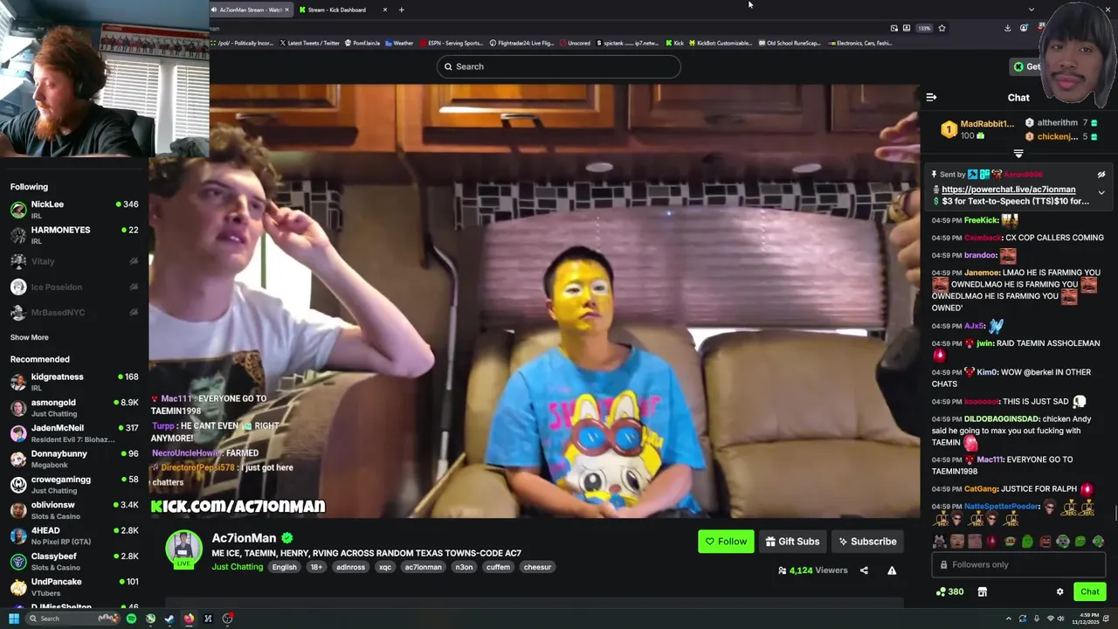This screenshot has width=1118, height=629.
Task: Open Windows Start menu
Action: (x=14, y=619)
